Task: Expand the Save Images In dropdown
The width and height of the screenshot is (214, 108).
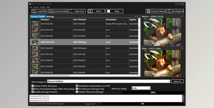Action: pyautogui.click(x=169, y=81)
